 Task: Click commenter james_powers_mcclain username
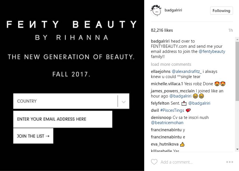point(173,91)
